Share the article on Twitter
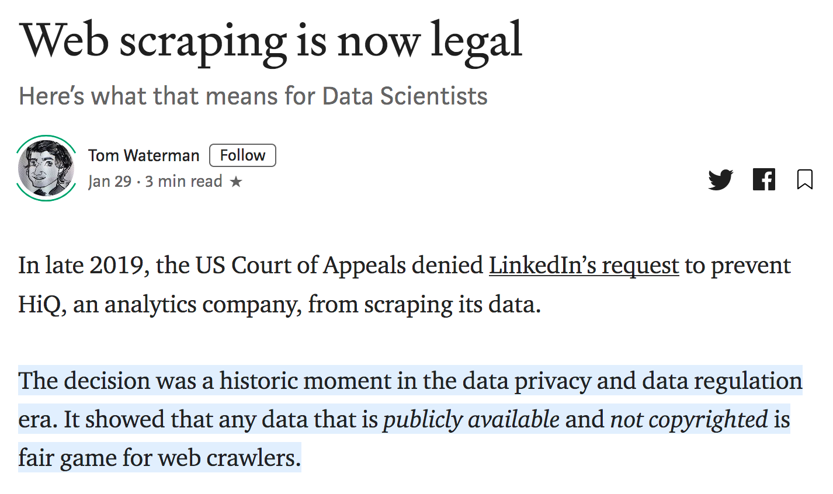Viewport: 833px width, 494px height. [720, 180]
